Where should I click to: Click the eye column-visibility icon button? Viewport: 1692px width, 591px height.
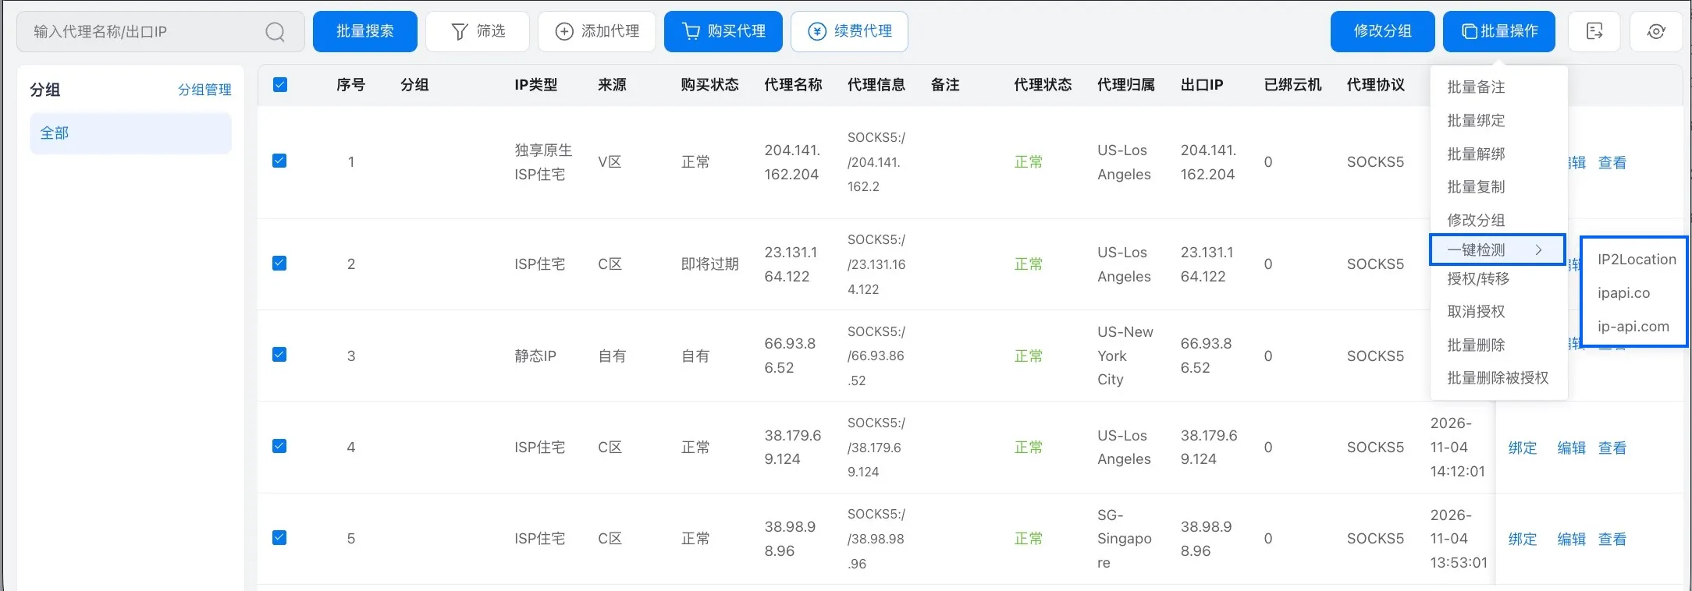pos(1656,31)
